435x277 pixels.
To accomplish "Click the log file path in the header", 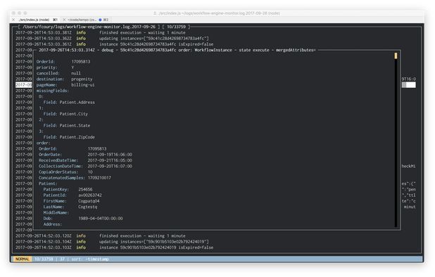I will (89, 27).
